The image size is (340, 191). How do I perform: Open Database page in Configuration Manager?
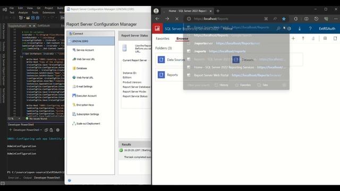(x=80, y=68)
